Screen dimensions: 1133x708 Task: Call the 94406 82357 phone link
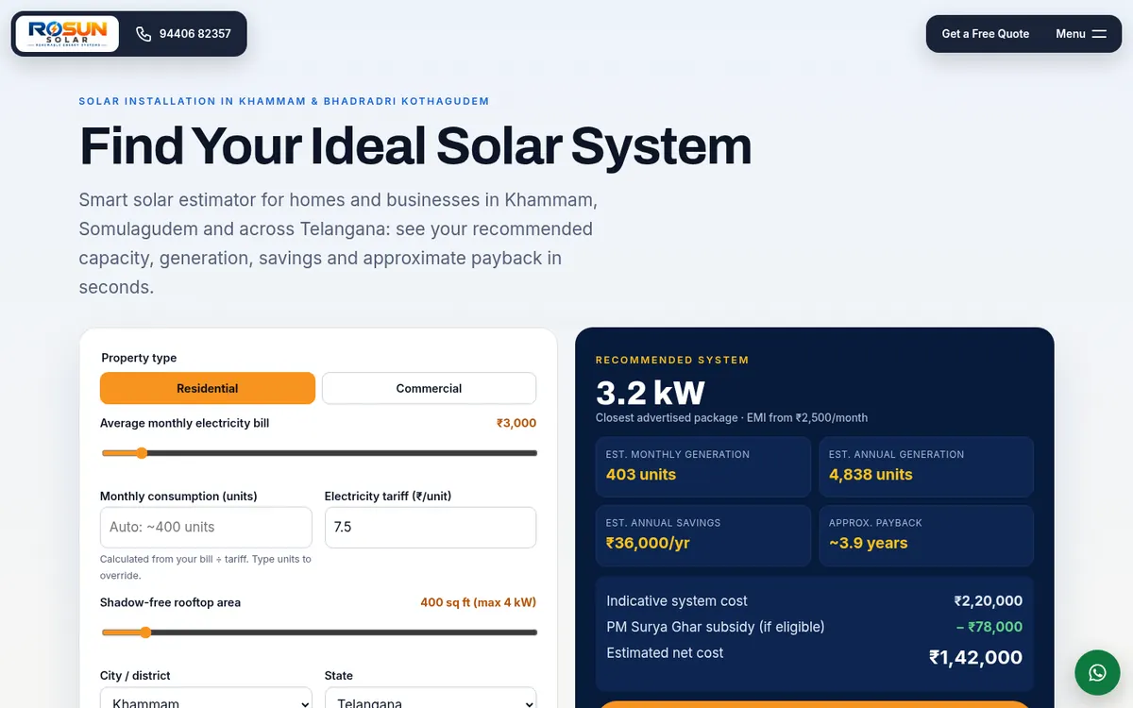[x=183, y=34]
